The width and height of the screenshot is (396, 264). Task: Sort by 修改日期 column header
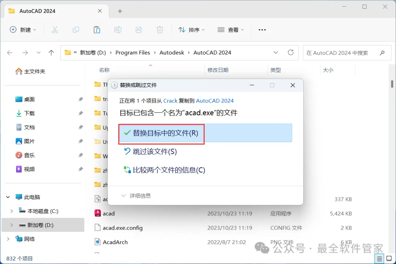(x=218, y=70)
